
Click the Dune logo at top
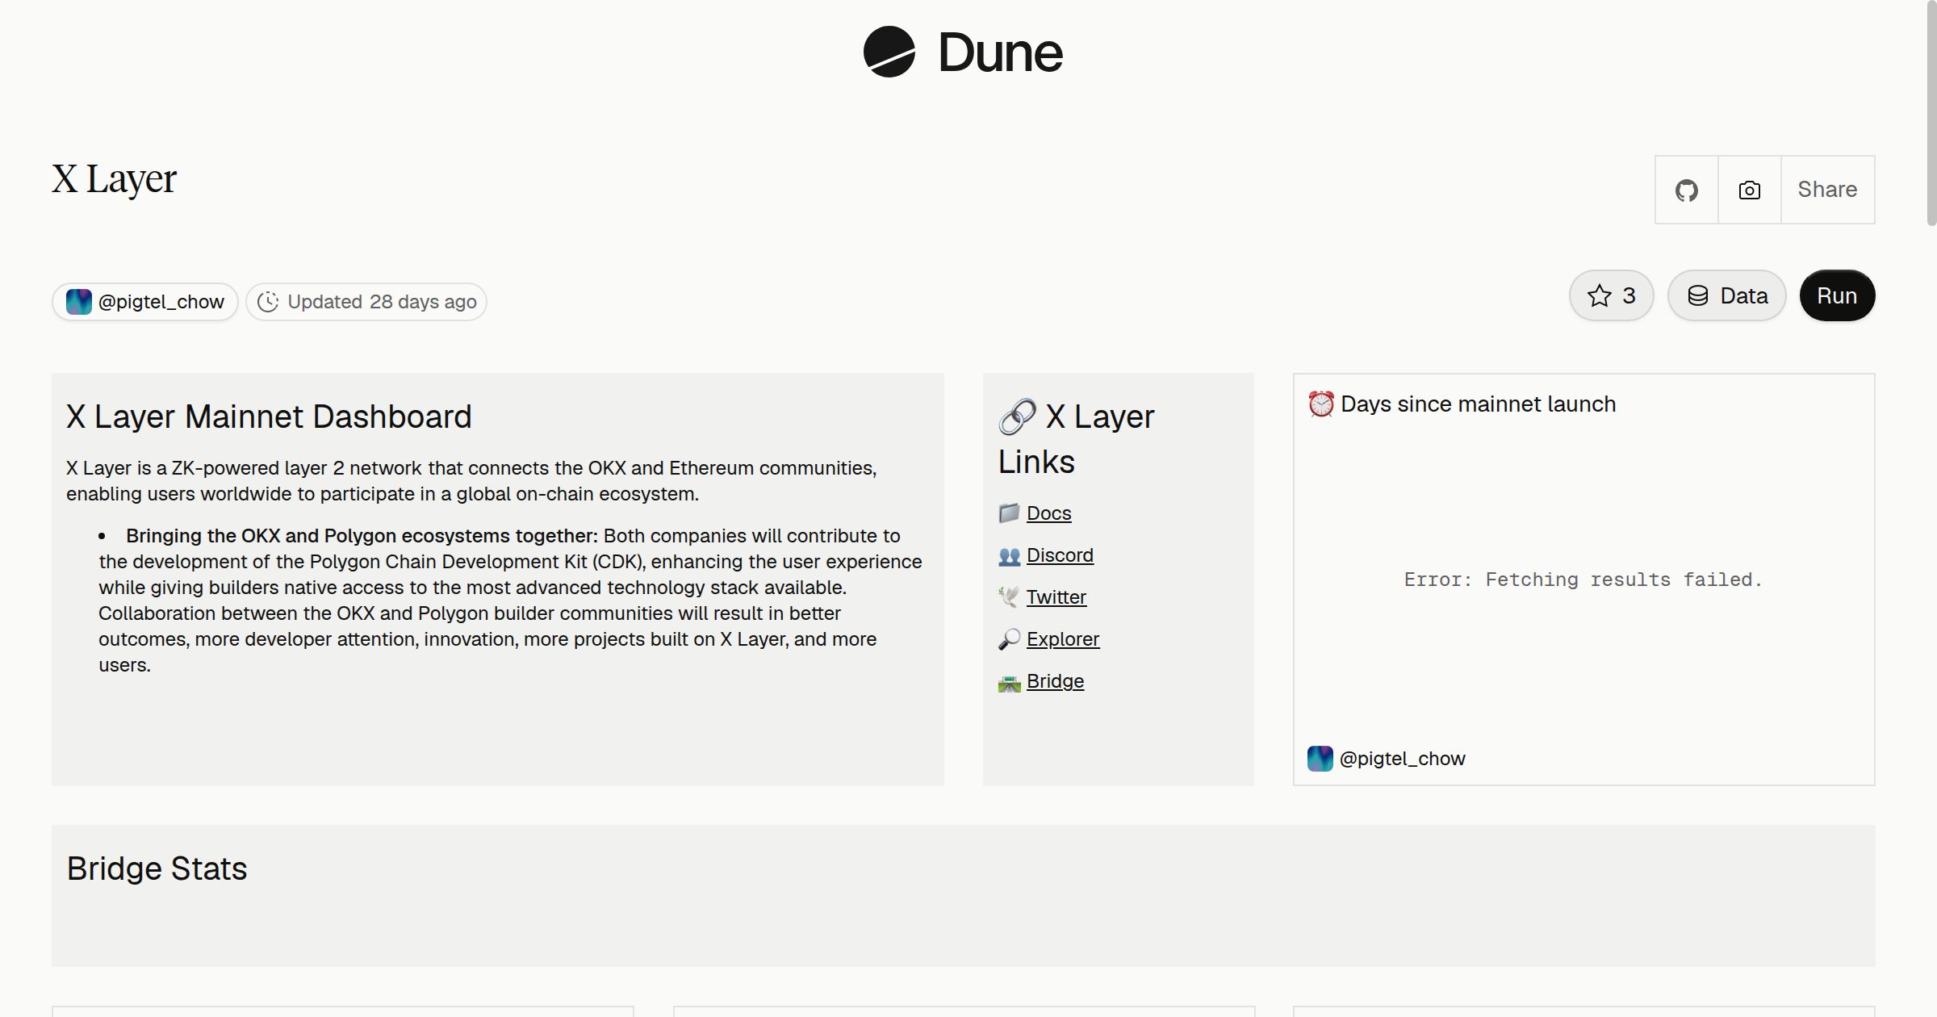tap(963, 52)
